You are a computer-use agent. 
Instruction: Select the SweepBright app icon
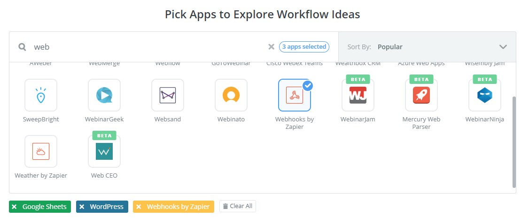pos(41,95)
